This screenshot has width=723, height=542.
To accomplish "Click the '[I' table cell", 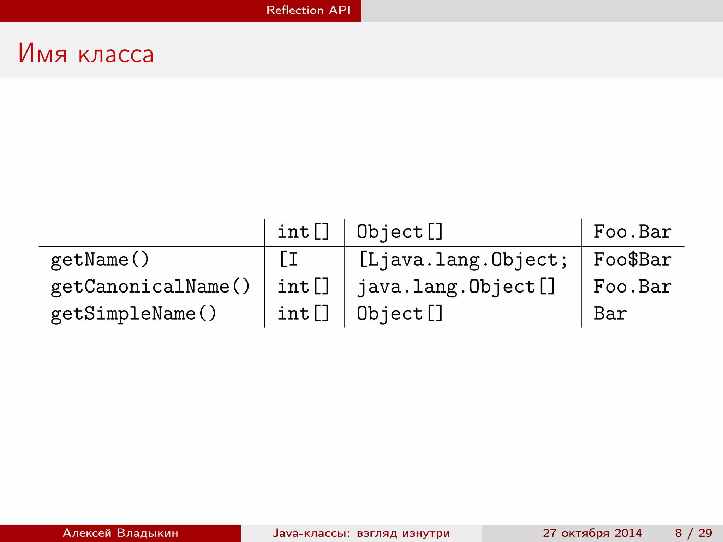I will coord(289,259).
